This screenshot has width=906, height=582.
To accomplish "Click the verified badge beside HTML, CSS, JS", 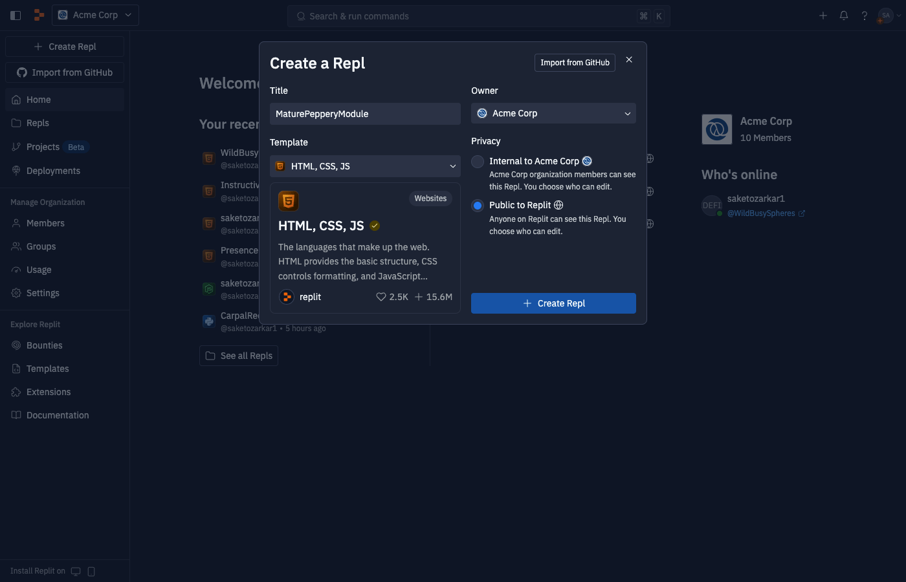I will (x=375, y=226).
